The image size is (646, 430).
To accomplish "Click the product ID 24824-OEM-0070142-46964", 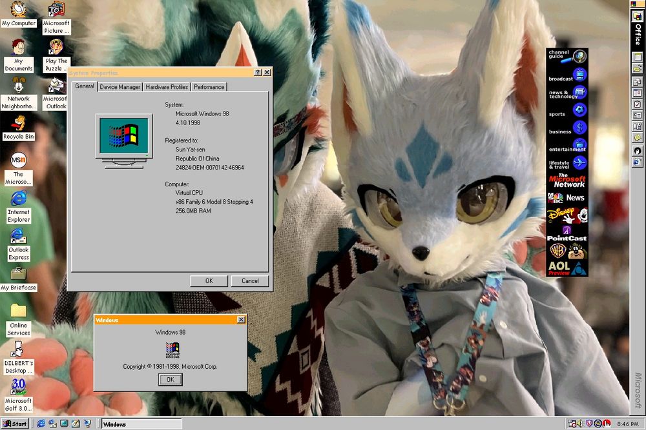I will coord(210,168).
